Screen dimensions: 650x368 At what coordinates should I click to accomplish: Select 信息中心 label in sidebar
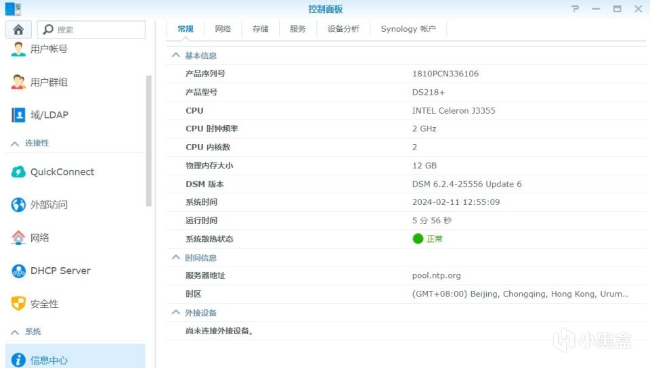(x=49, y=360)
